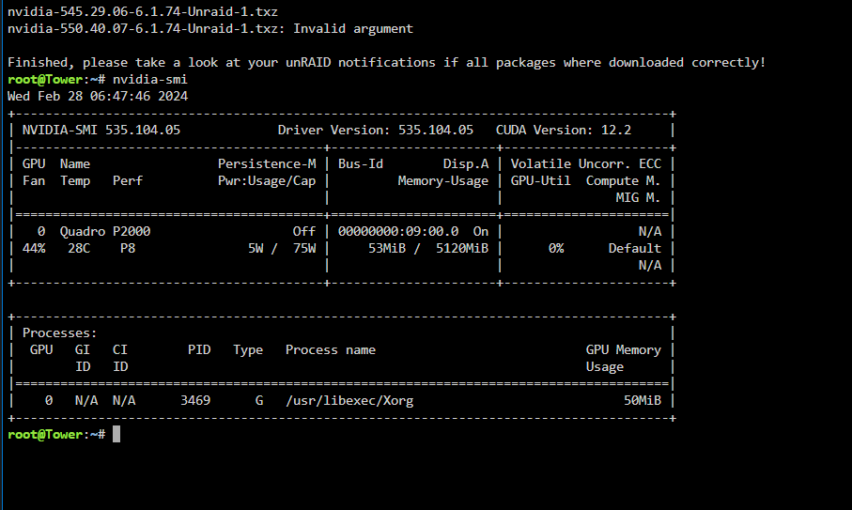
Task: Click the 53MiB / 5120MiB memory usage
Action: pos(428,248)
